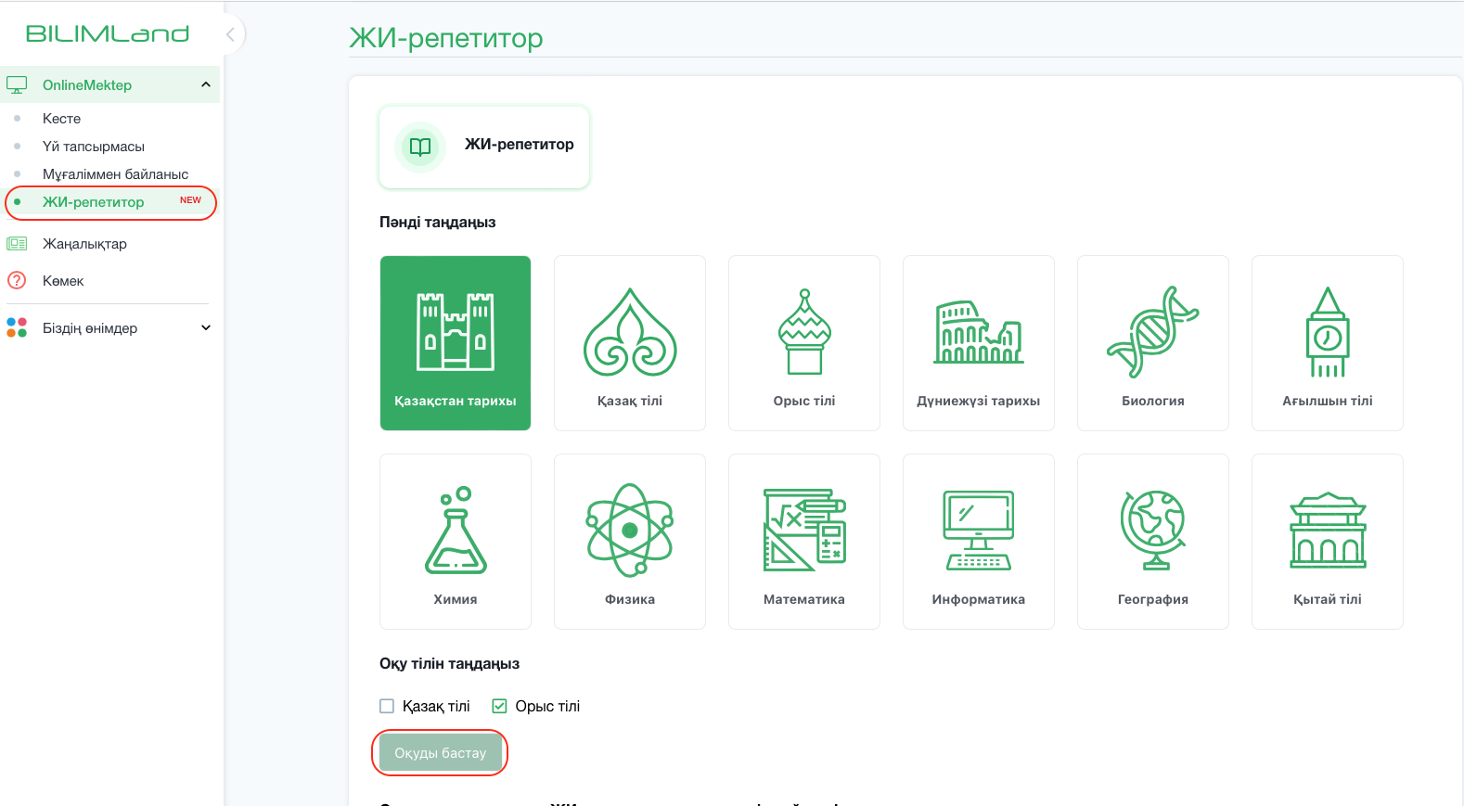Select the Қазақстан тарихы castle subject card
Image resolution: width=1464 pixels, height=806 pixels.
[x=456, y=343]
